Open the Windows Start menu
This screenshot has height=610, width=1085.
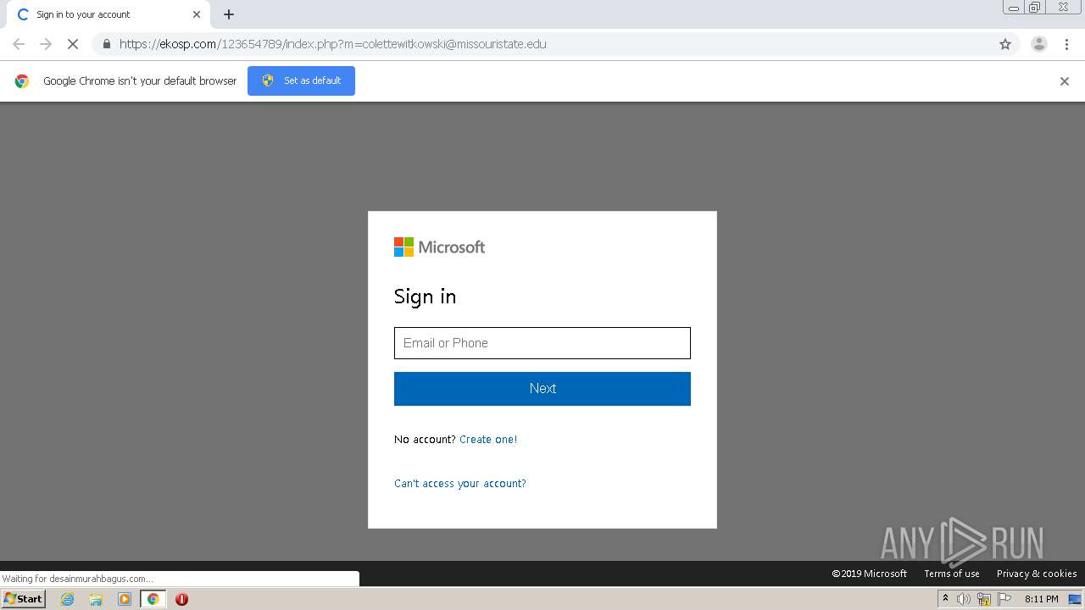[24, 599]
